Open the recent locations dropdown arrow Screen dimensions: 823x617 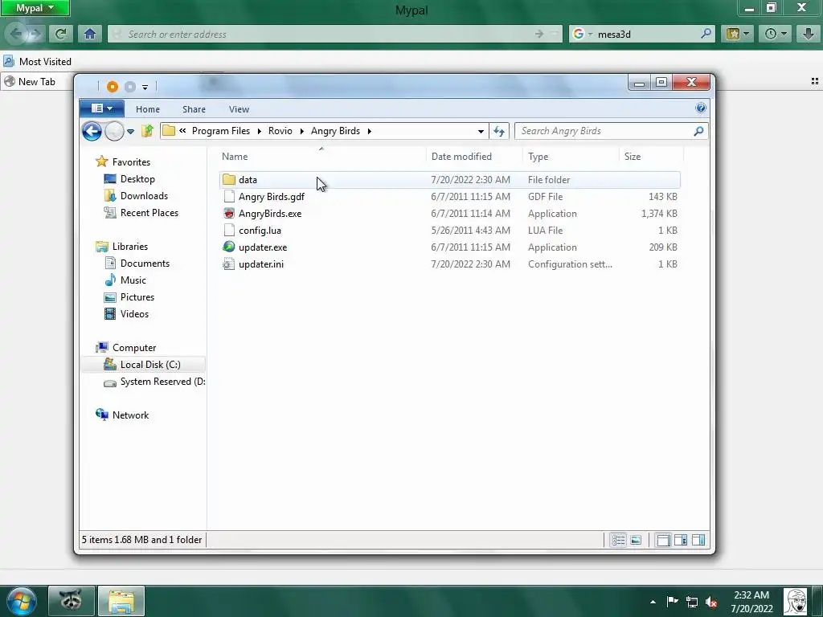click(x=131, y=132)
